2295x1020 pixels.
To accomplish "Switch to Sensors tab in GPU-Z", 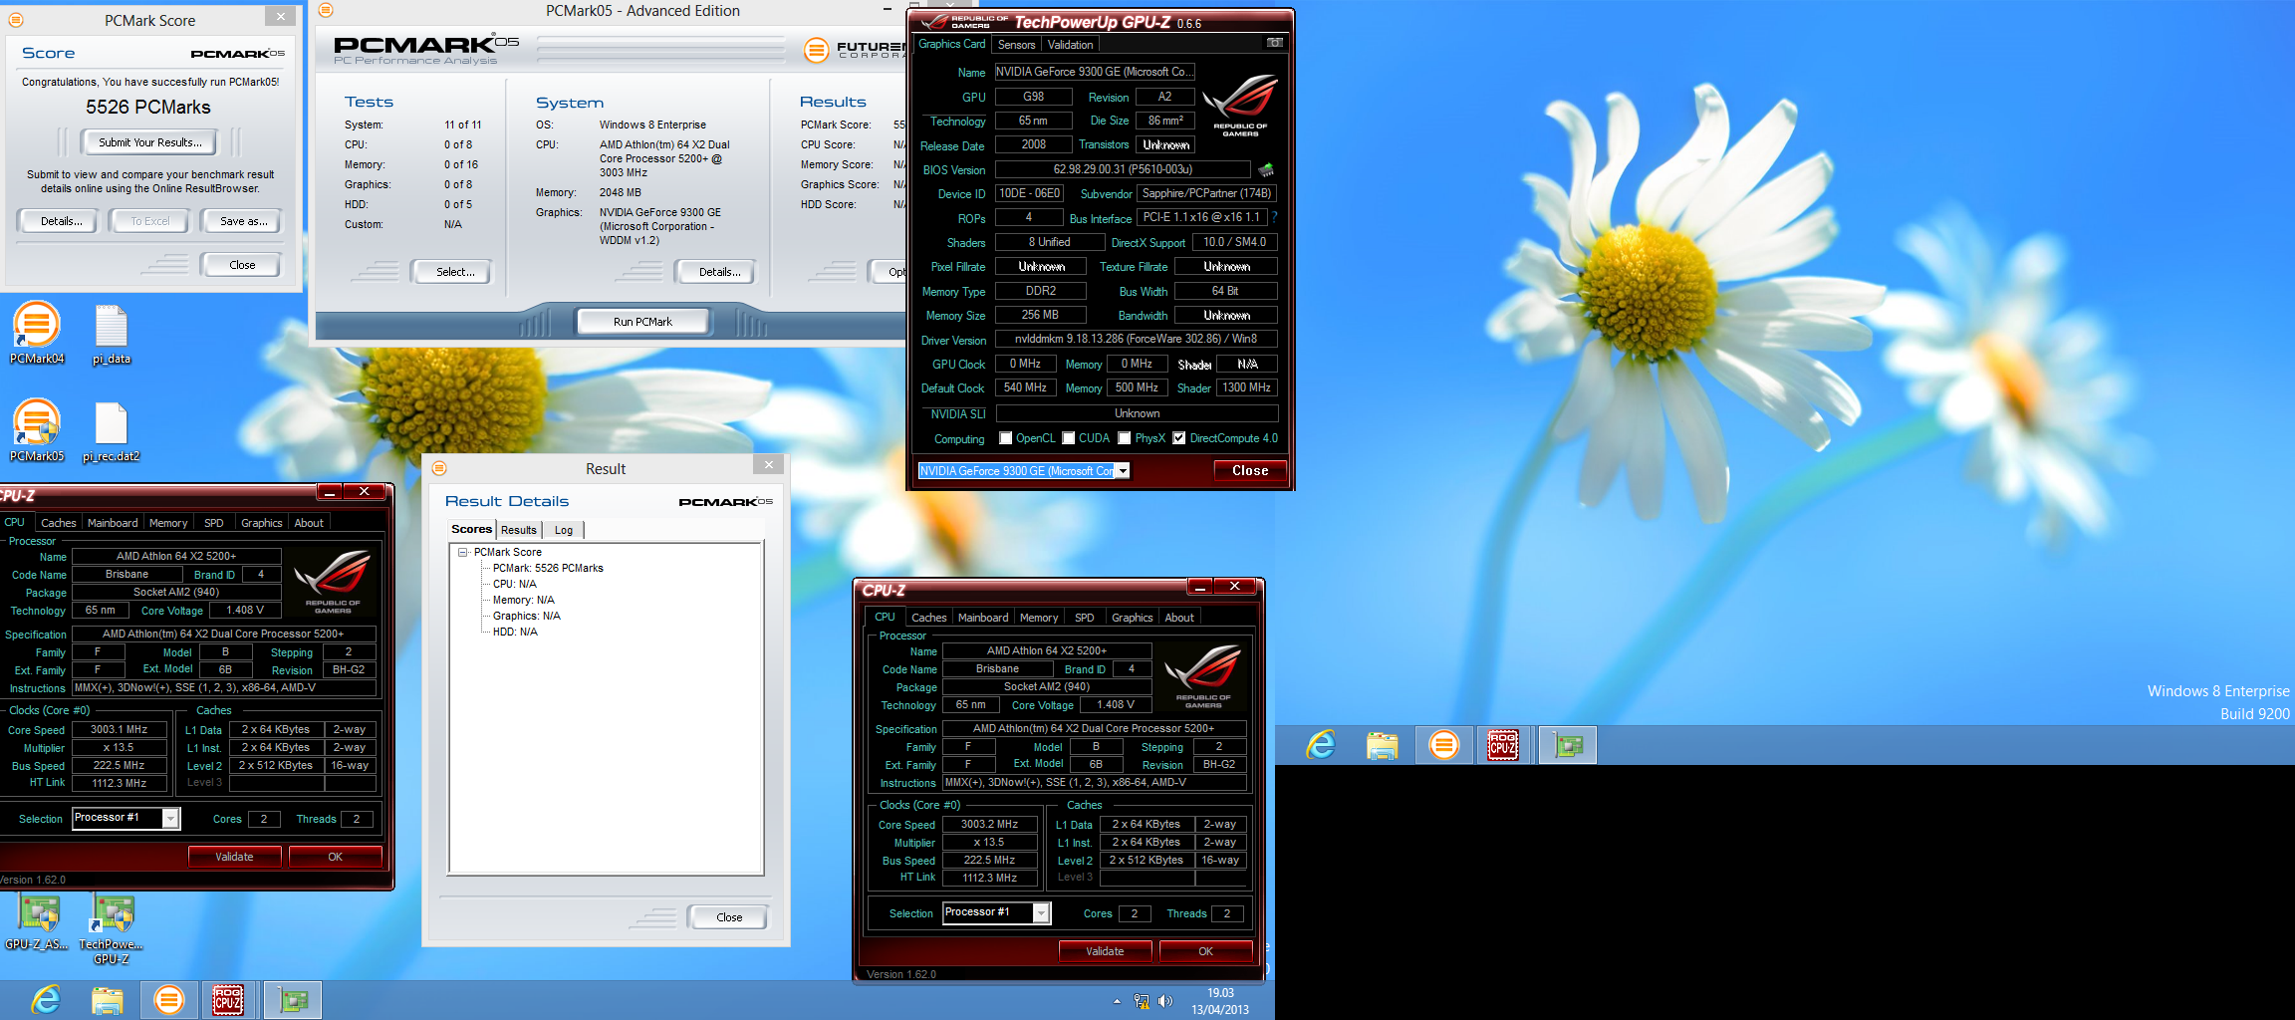I will (1016, 45).
